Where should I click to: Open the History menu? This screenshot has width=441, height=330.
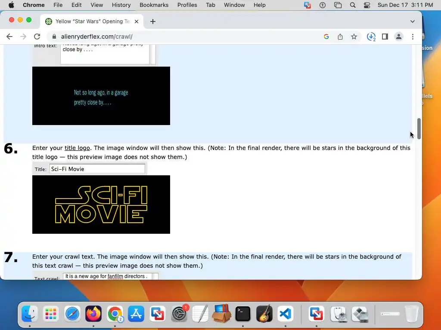click(121, 5)
